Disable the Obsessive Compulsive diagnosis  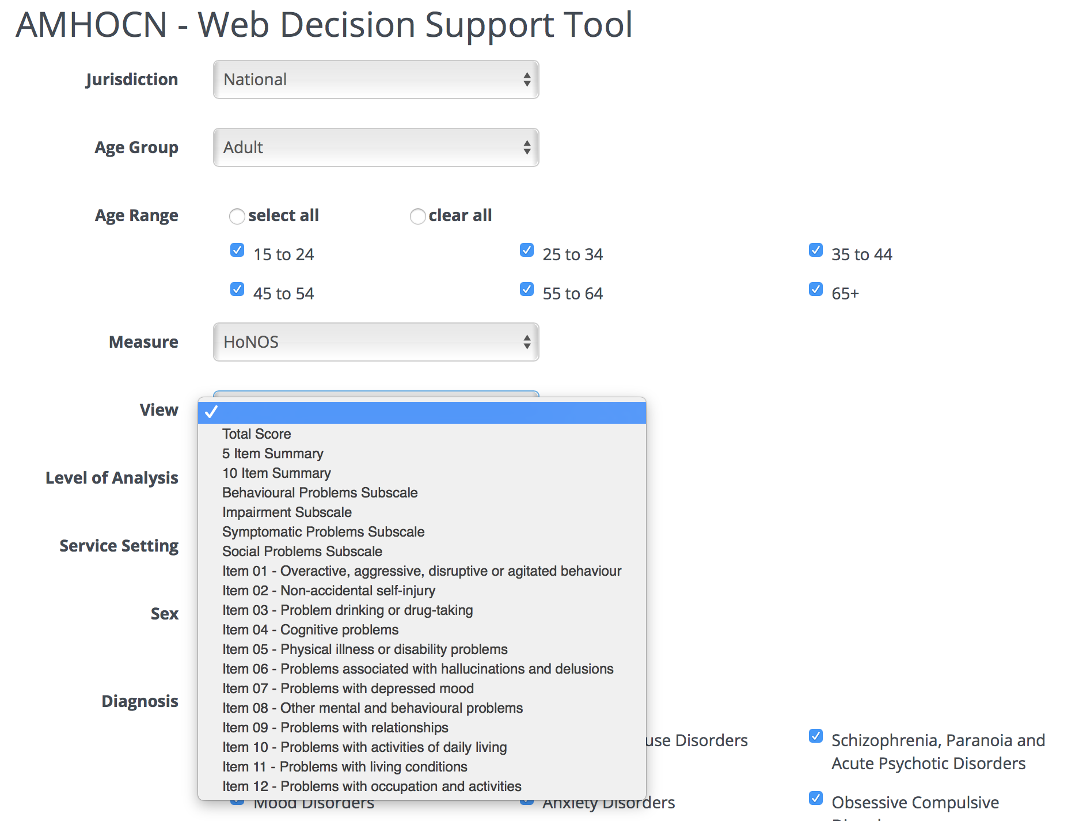click(x=815, y=798)
